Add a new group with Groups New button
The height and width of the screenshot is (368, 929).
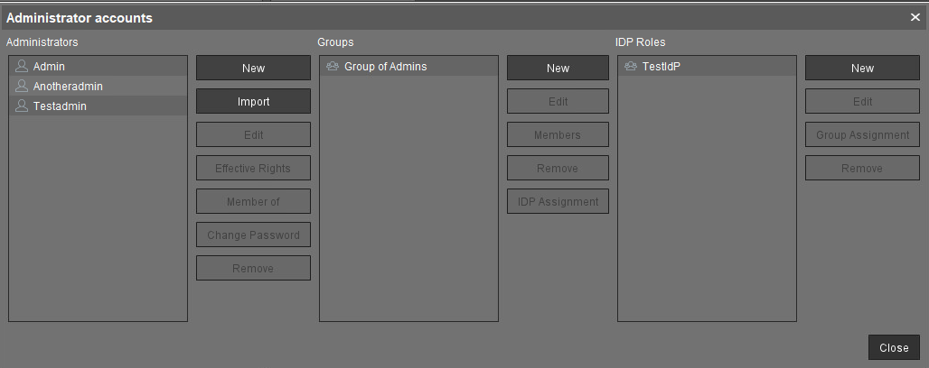[x=558, y=68]
